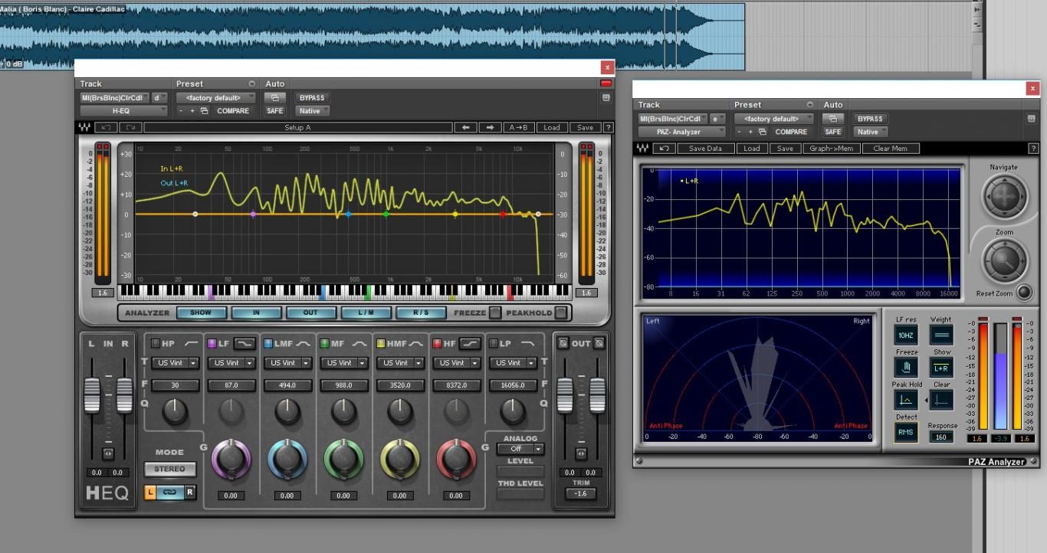Viewport: 1047px width, 553px height.
Task: Copy setup A to B in H-EQ
Action: coord(519,128)
